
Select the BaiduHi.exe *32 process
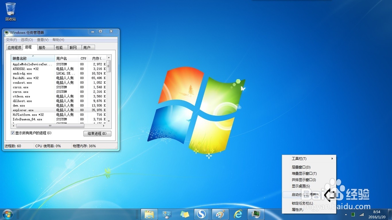[59, 78]
